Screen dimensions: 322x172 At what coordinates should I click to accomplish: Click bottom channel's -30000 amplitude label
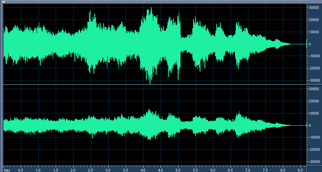click(x=313, y=161)
